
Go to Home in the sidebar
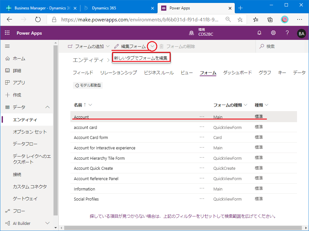pos(19,59)
